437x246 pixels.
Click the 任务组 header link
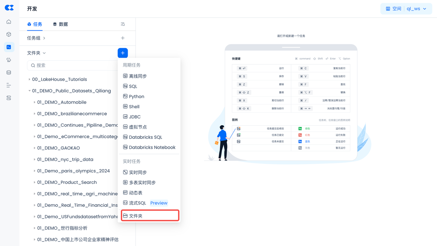tap(36, 38)
